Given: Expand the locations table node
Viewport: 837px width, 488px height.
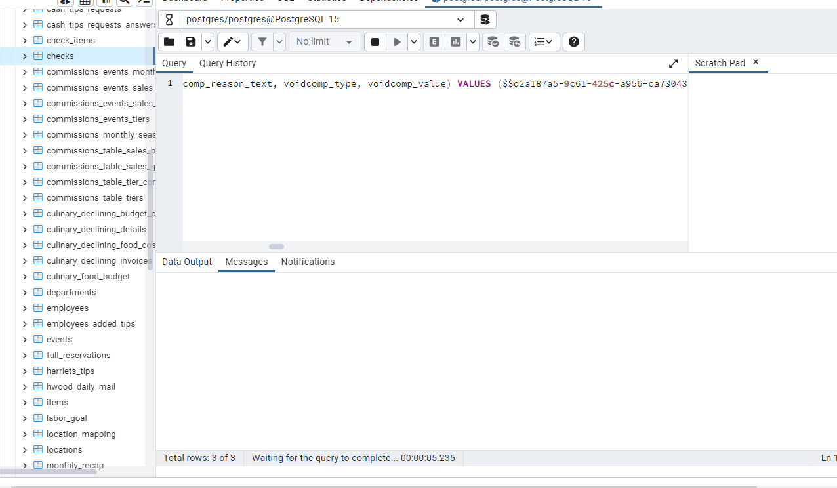Looking at the screenshot, I should click(x=25, y=450).
